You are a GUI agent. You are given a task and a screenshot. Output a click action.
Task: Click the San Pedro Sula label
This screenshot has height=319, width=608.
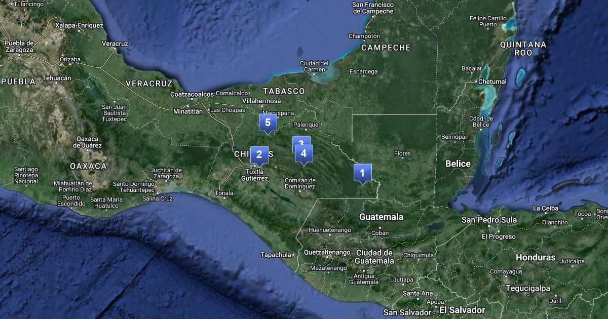[x=489, y=220]
